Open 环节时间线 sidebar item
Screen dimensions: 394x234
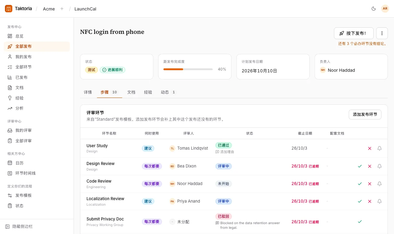tap(37, 173)
